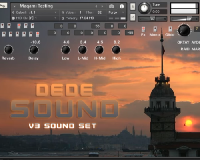200x160 pixels.
Task: Click the volume plus button
Action: [x=196, y=19]
